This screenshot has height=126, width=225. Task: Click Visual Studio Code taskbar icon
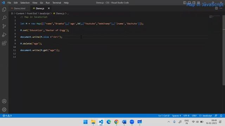point(101,122)
